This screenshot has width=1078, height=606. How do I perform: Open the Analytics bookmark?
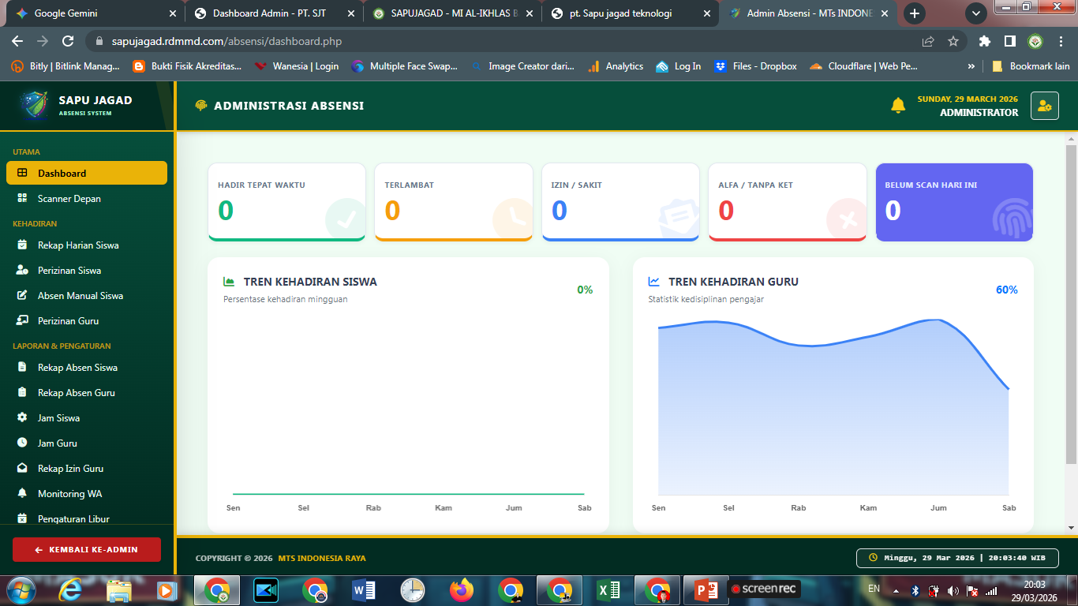(x=616, y=66)
